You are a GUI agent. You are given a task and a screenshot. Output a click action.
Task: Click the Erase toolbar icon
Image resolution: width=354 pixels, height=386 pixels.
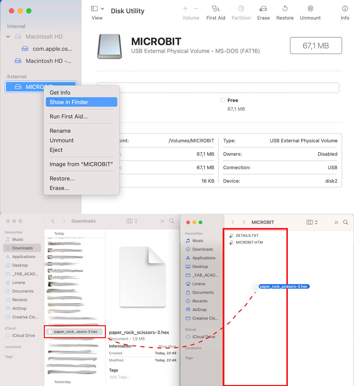point(263,9)
